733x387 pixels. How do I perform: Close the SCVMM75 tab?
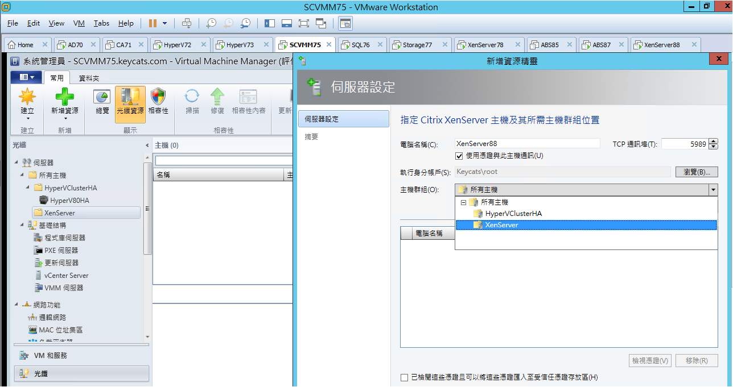pos(329,45)
